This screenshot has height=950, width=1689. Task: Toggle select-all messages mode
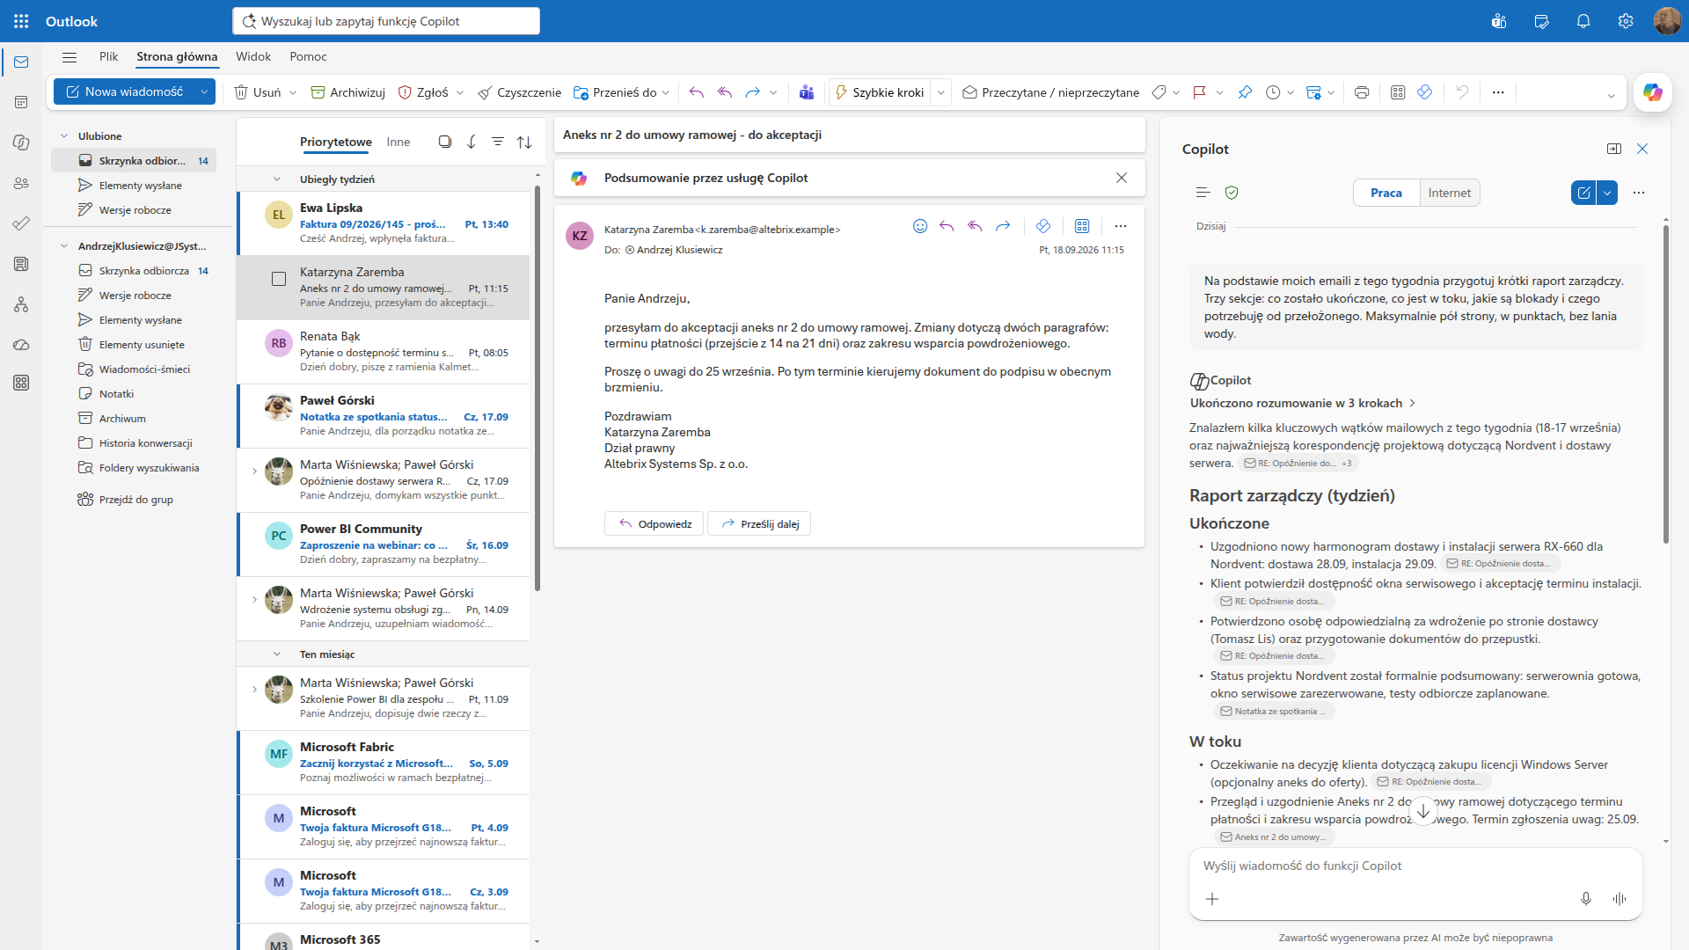click(x=445, y=142)
